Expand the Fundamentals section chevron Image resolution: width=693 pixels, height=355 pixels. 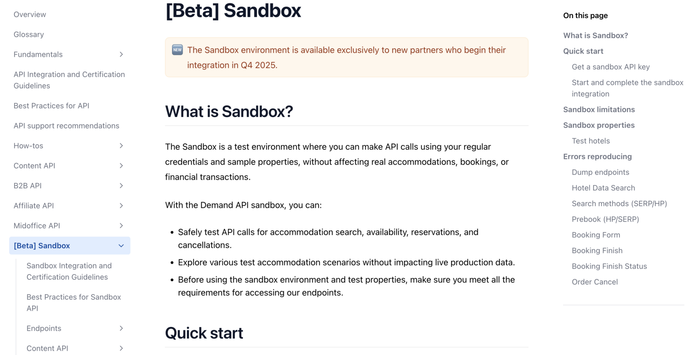point(121,54)
